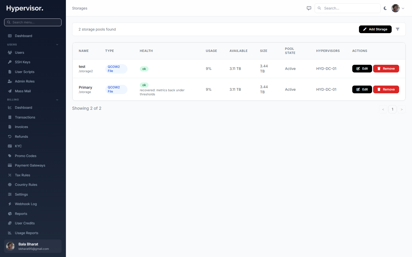Viewport: 412px width, 257px height.
Task: Edit the test storage pool
Action: click(x=362, y=69)
